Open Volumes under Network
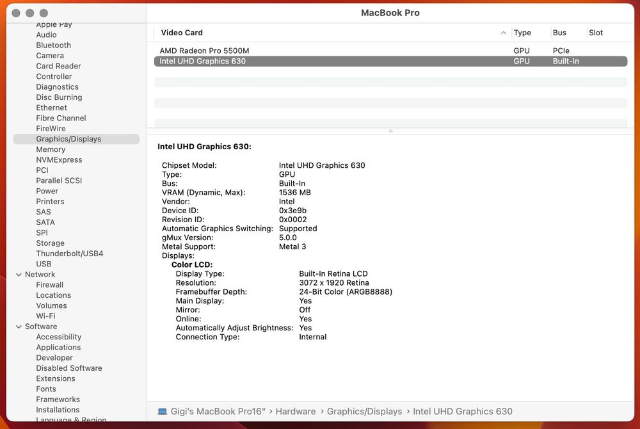Screen dimensions: 640x429 [x=51, y=305]
